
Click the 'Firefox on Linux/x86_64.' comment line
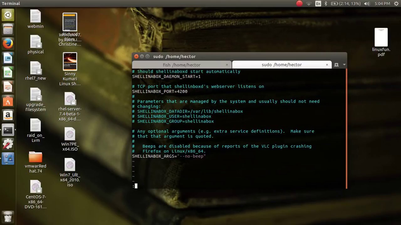pos(169,151)
